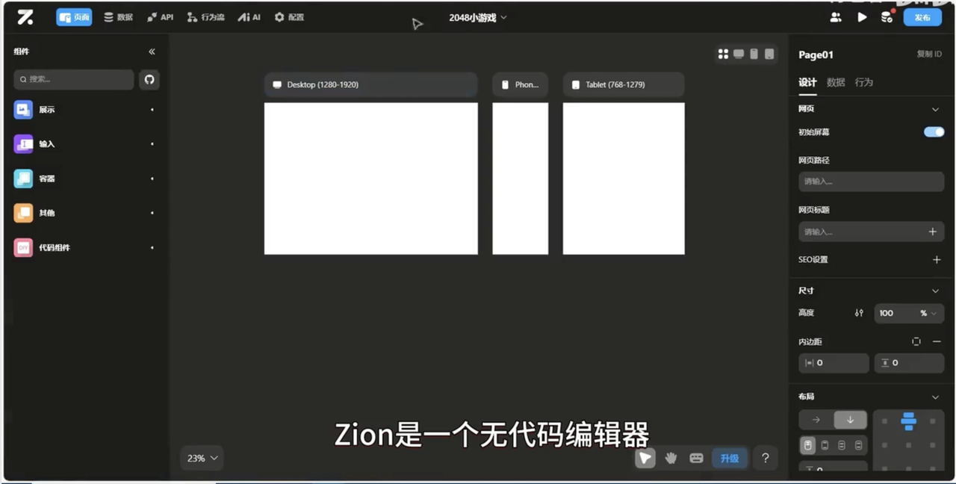Select the pointer selection tool
This screenshot has height=484, width=956.
coord(645,458)
